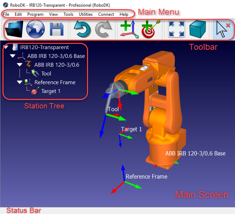The width and height of the screenshot is (235, 214).
Task: Collapse the ABB IRB 120-3/0.6 Base node
Action: tap(13, 56)
